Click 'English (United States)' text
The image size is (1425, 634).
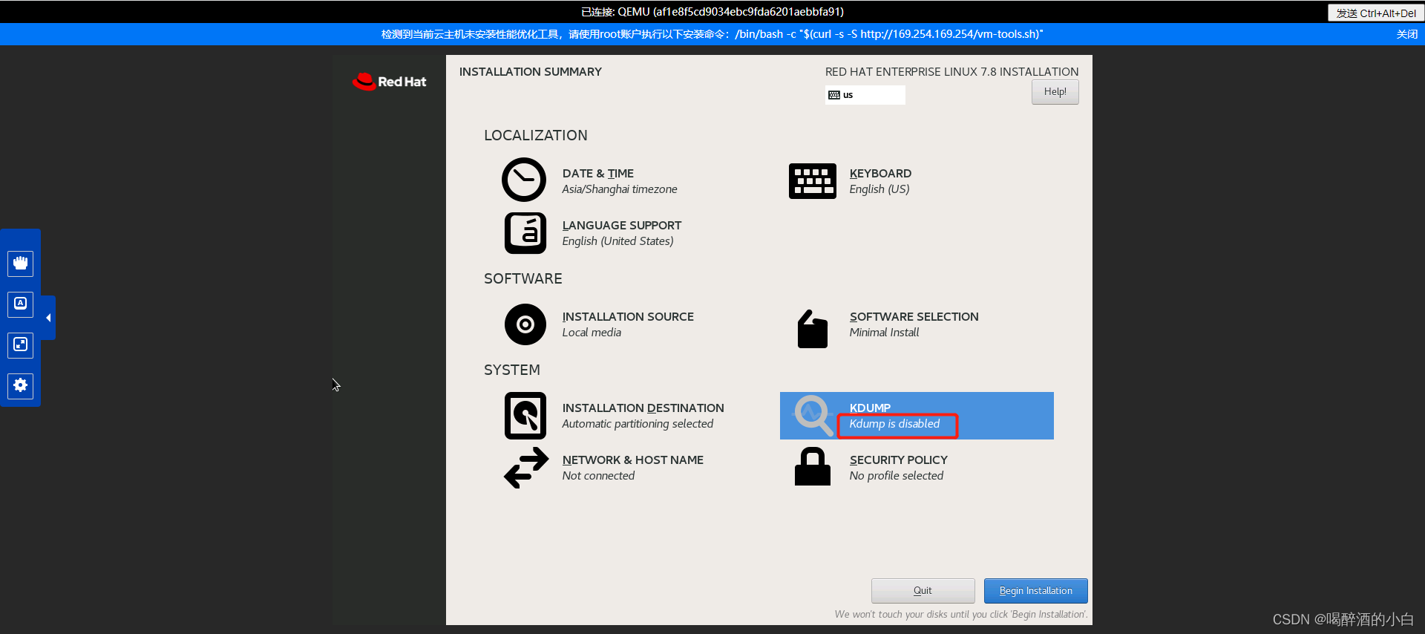[x=617, y=241]
